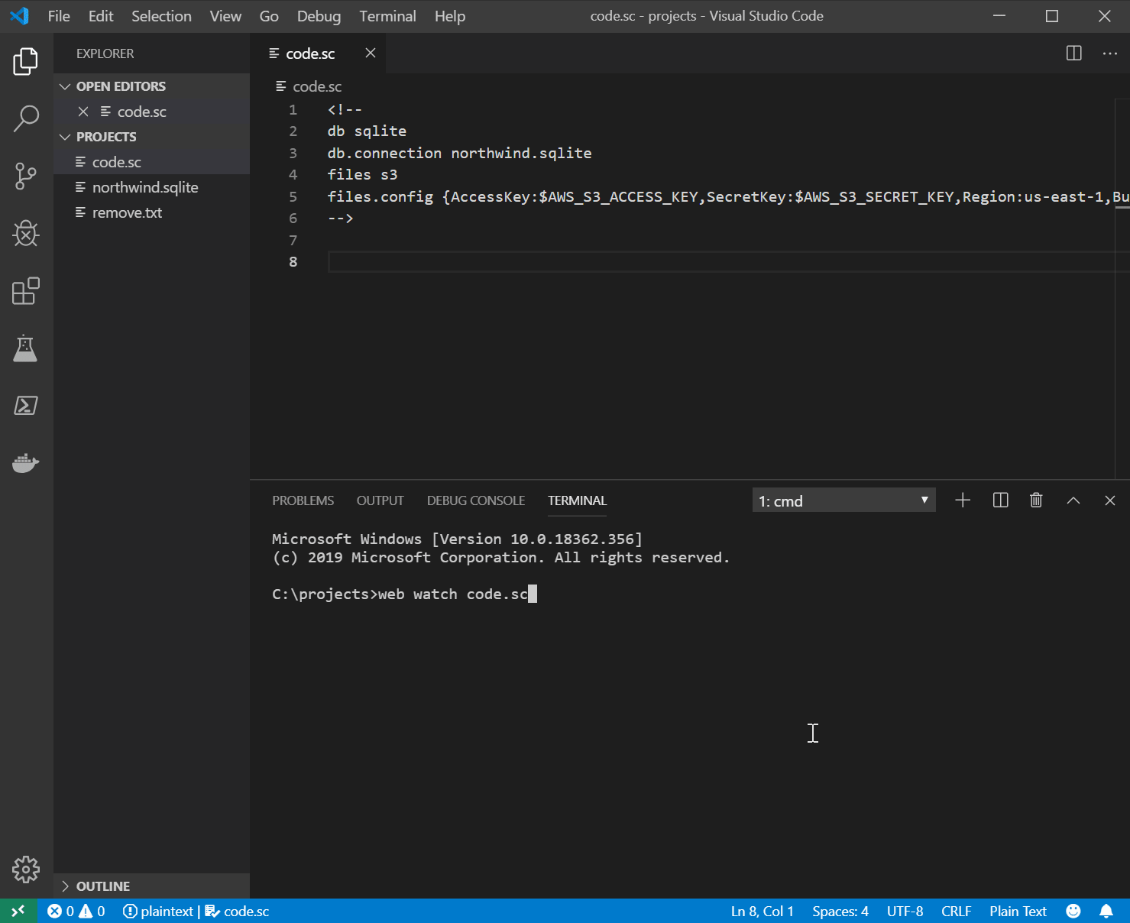This screenshot has height=923, width=1130.
Task: Open the Docker whale icon view
Action: [x=26, y=462]
